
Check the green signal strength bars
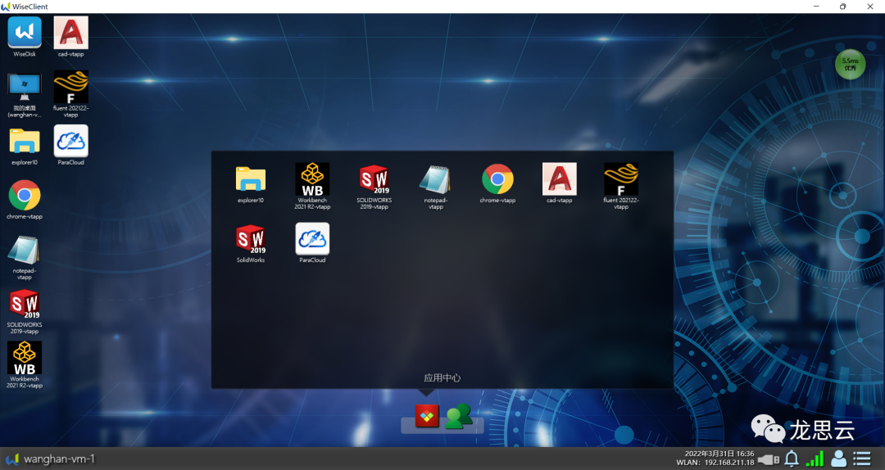click(x=815, y=459)
